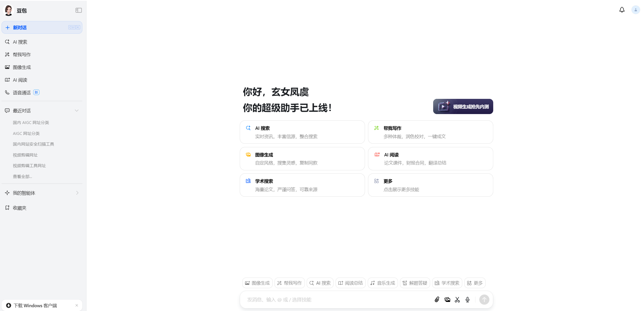Viewport: 642px width, 311px height.
Task: Click the orange image icon on 图像生成 card
Action: point(248,155)
